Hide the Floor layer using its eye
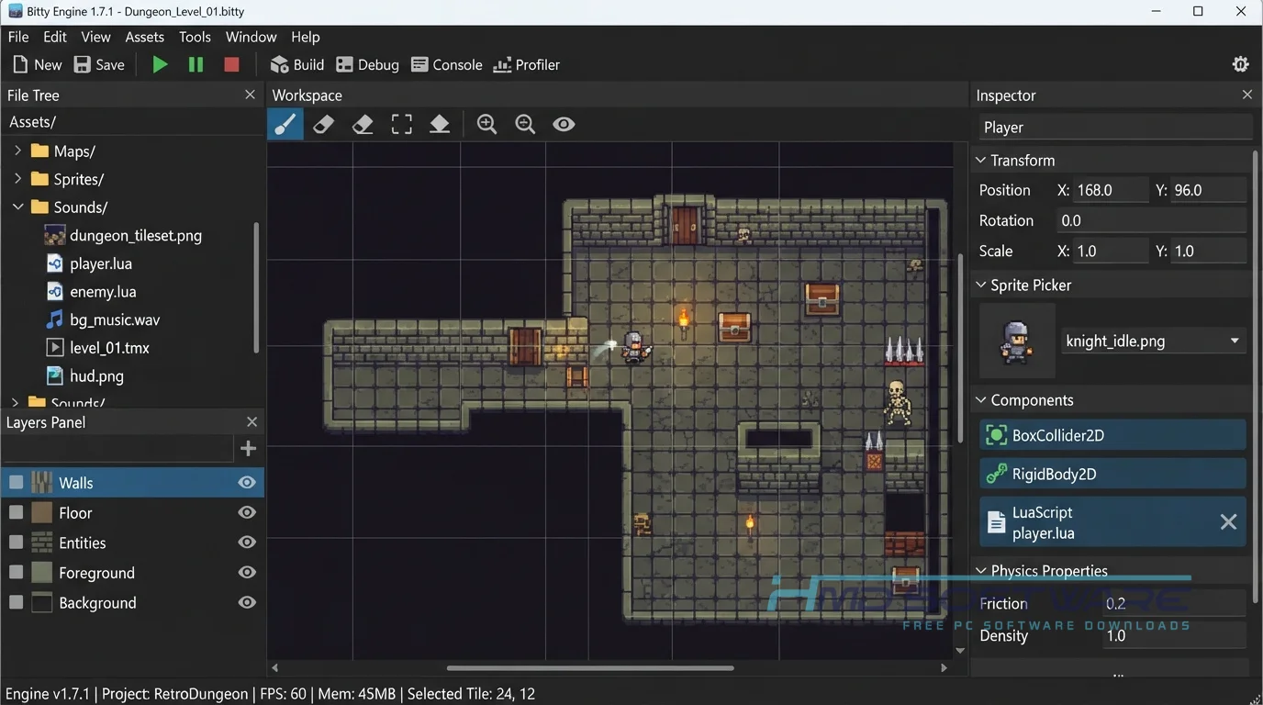Image resolution: width=1263 pixels, height=705 pixels. (247, 512)
